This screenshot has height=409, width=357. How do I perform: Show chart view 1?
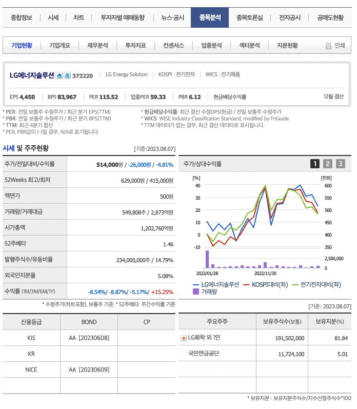pyautogui.click(x=315, y=164)
